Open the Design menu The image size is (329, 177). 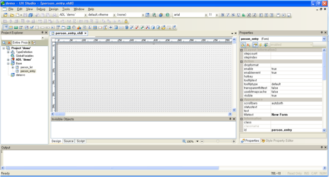[x=53, y=9]
